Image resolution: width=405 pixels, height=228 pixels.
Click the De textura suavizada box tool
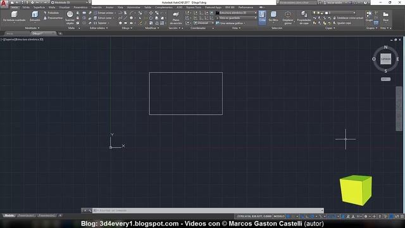click(14, 16)
